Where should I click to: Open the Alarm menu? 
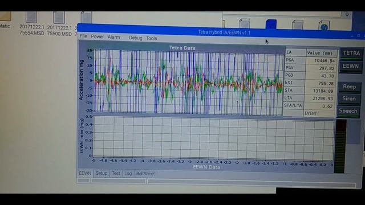[x=113, y=37]
